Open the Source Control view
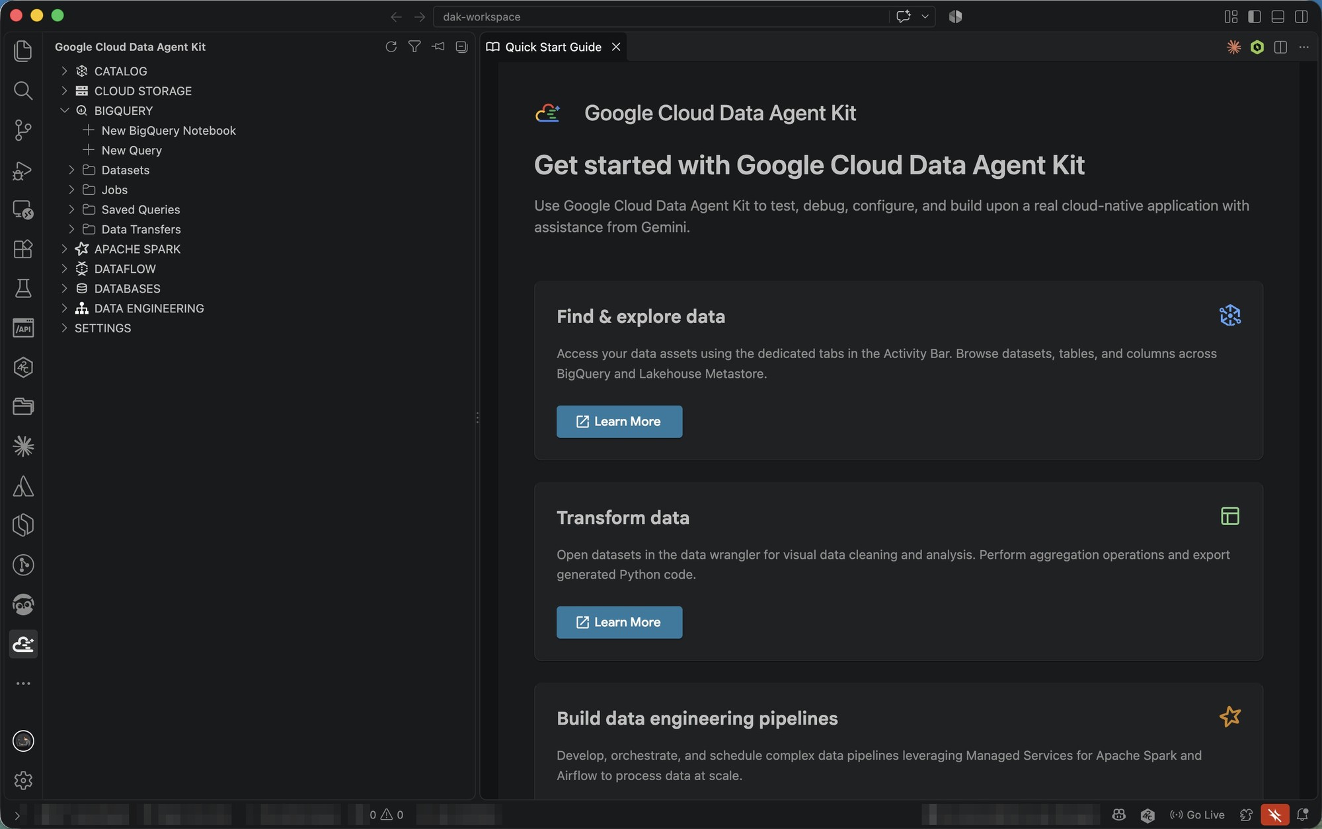Screen dimensions: 1322x829 pyautogui.click(x=23, y=130)
